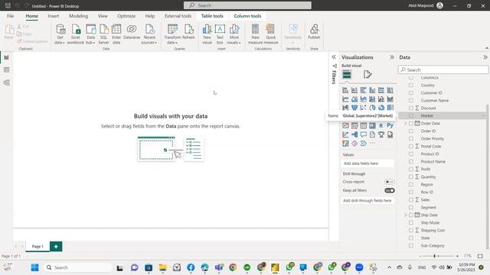Select the Stacked bar chart visual
Image resolution: width=490 pixels, height=275 pixels.
click(345, 90)
